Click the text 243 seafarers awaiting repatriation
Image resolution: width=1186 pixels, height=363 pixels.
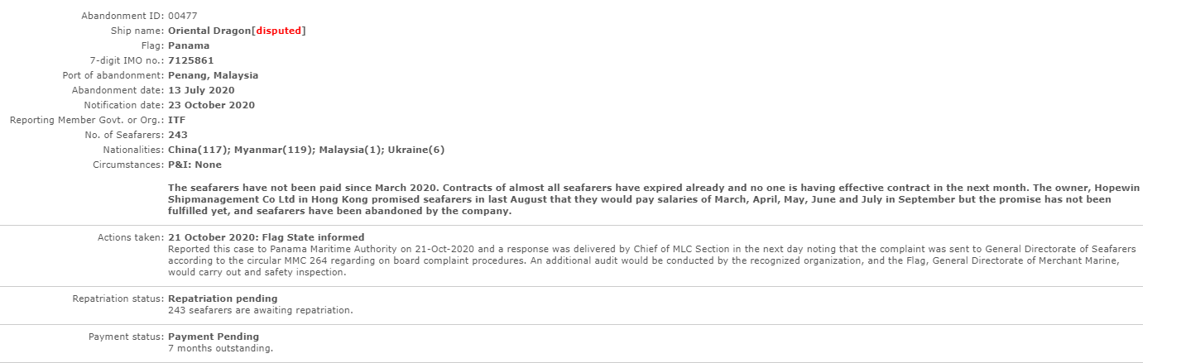click(x=260, y=310)
